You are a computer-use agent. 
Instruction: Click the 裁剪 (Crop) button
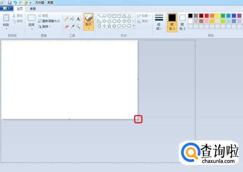tap(43, 15)
